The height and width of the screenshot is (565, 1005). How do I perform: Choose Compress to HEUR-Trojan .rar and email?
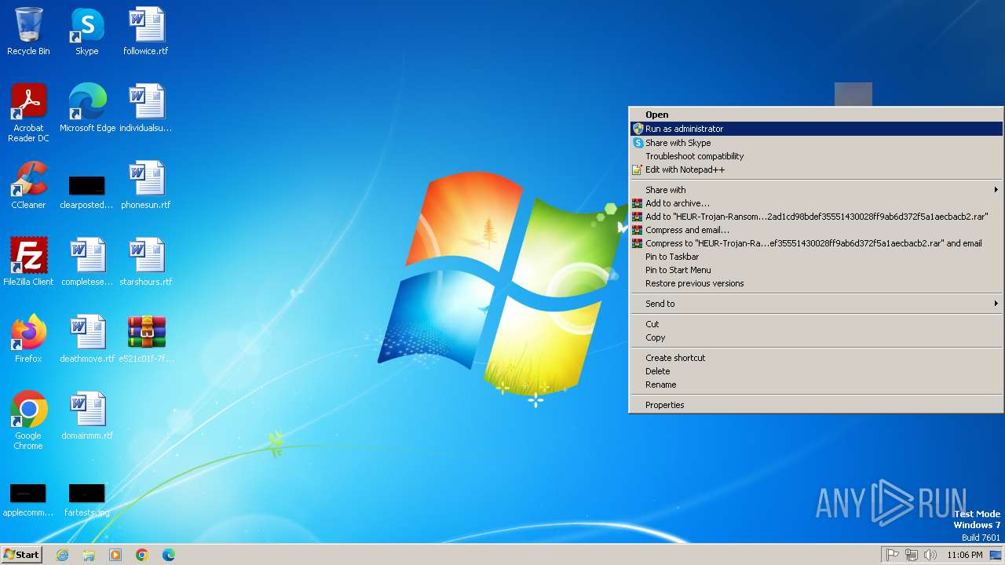coord(817,243)
